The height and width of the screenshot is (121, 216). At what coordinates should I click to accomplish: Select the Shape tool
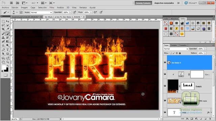7,54
